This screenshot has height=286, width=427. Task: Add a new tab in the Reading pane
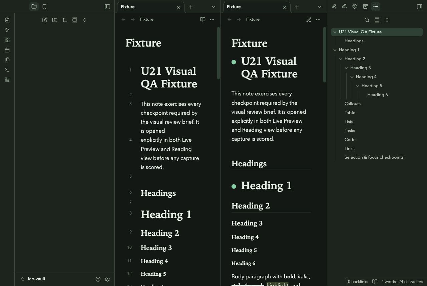pyautogui.click(x=297, y=7)
